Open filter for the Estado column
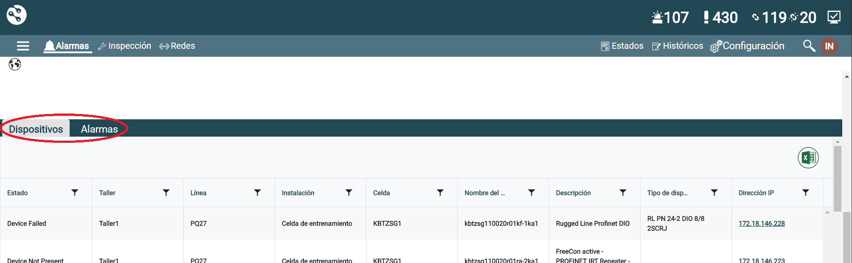Image resolution: width=852 pixels, height=263 pixels. tap(75, 192)
